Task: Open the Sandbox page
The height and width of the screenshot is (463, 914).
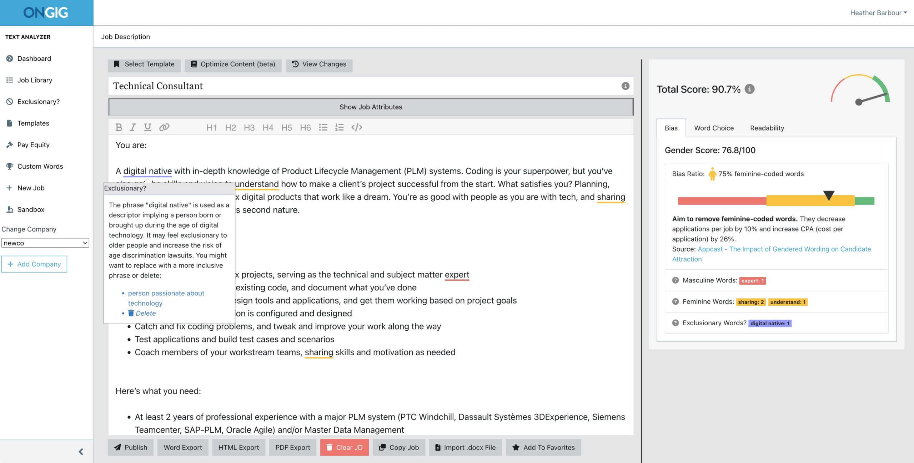Action: (x=31, y=210)
